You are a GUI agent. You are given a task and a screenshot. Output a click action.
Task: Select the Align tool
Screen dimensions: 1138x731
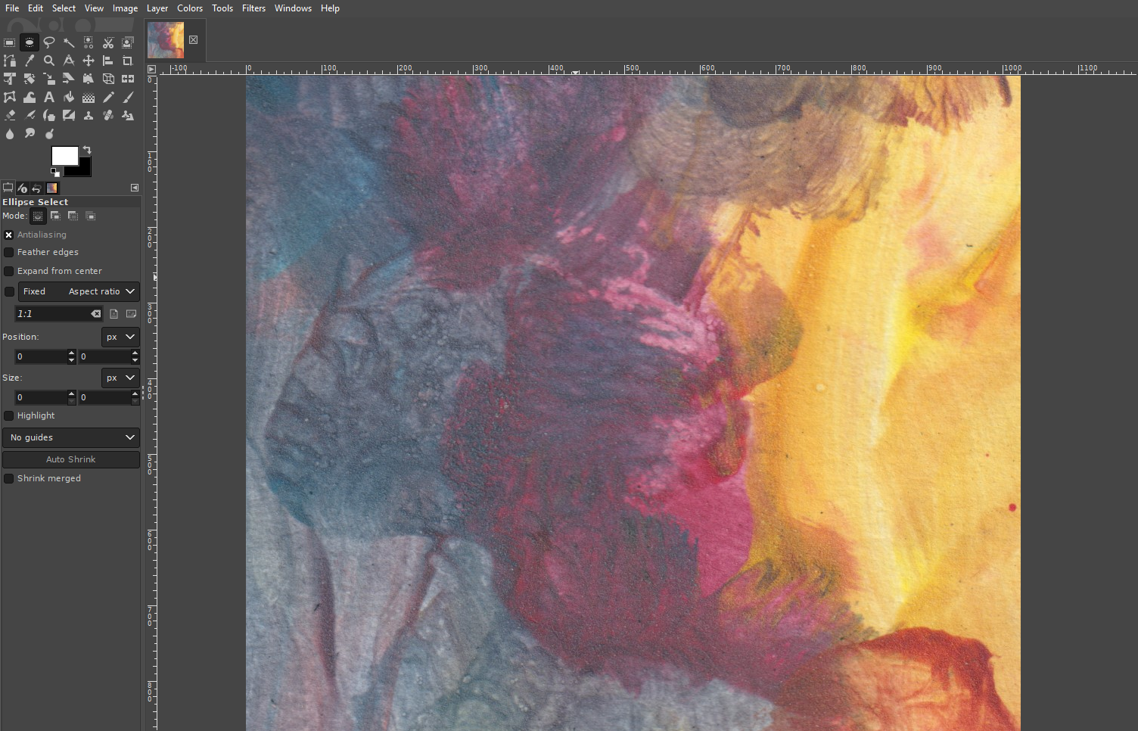108,61
